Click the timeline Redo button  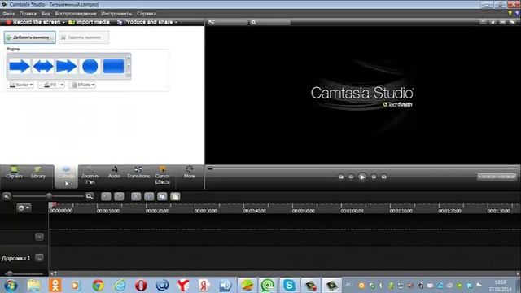(x=119, y=196)
